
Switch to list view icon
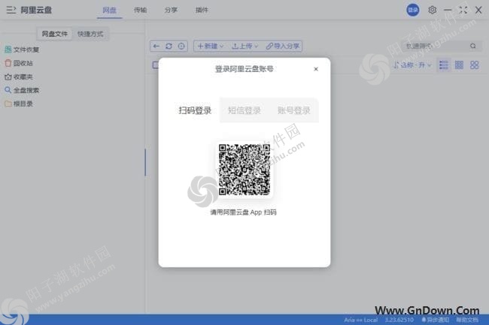pos(443,65)
